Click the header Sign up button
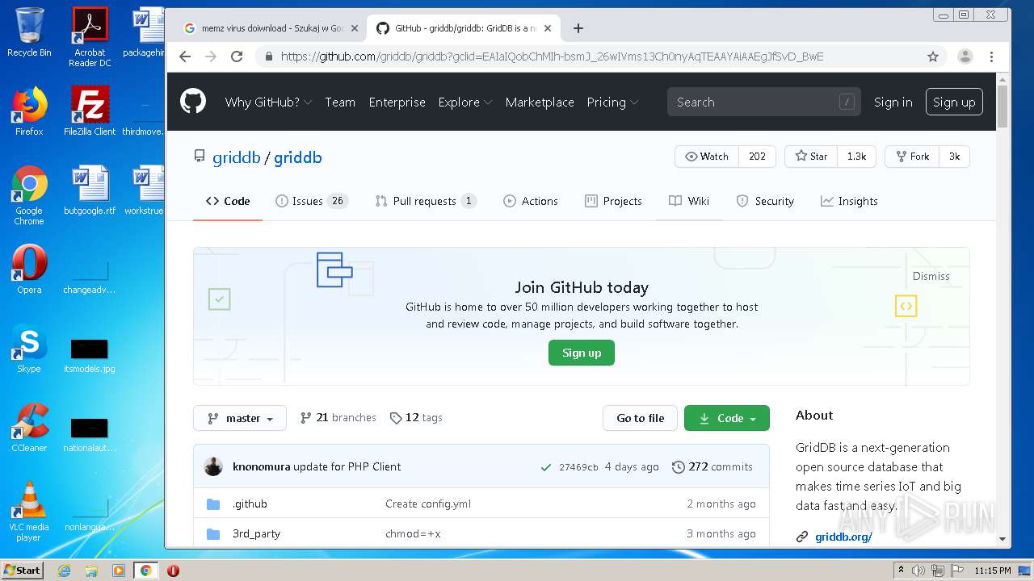This screenshot has height=581, width=1034. click(954, 102)
